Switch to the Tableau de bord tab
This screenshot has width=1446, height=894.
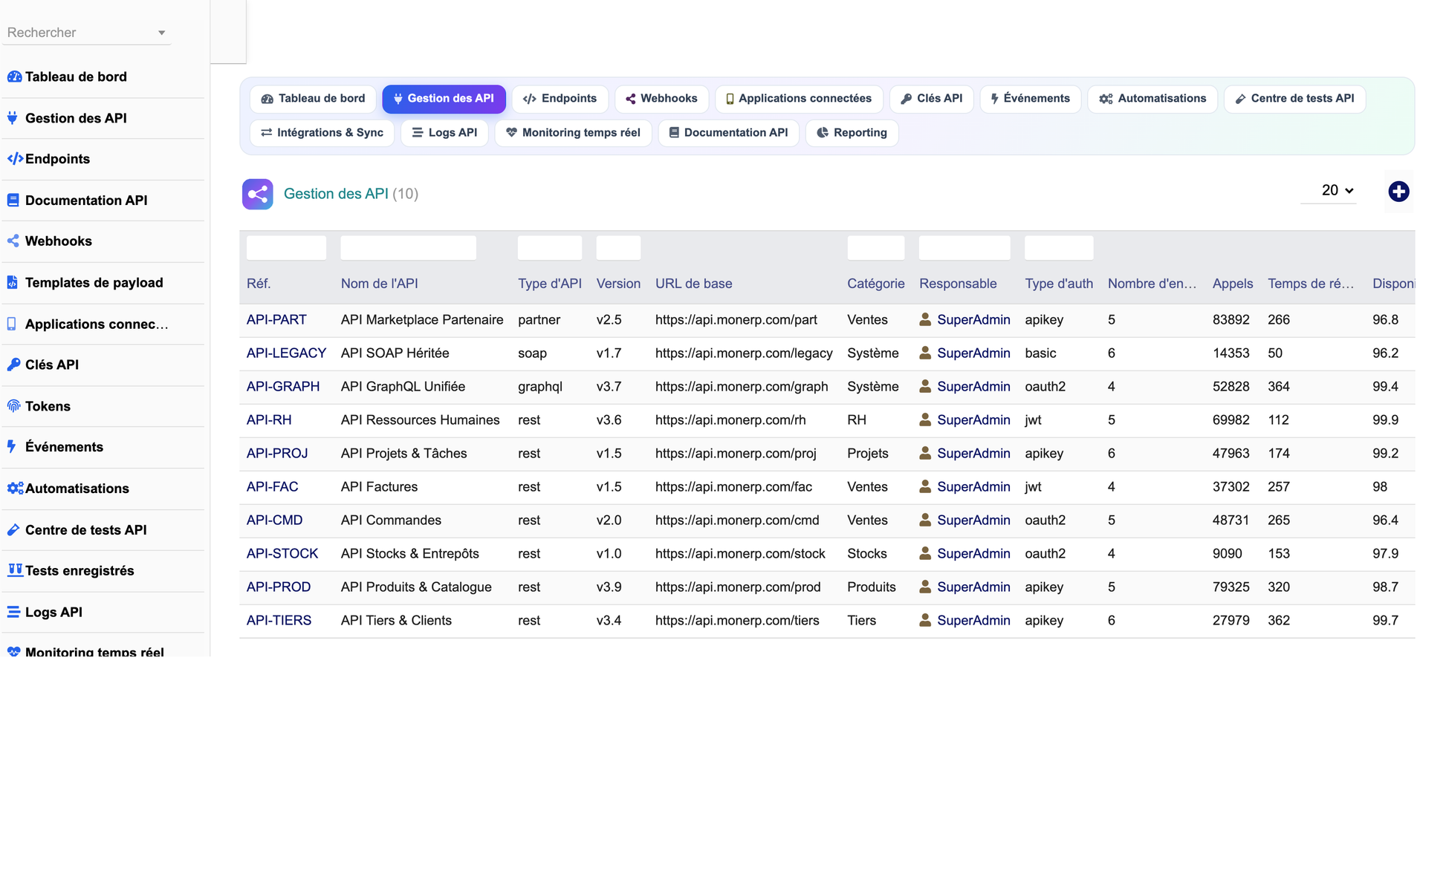coord(313,99)
